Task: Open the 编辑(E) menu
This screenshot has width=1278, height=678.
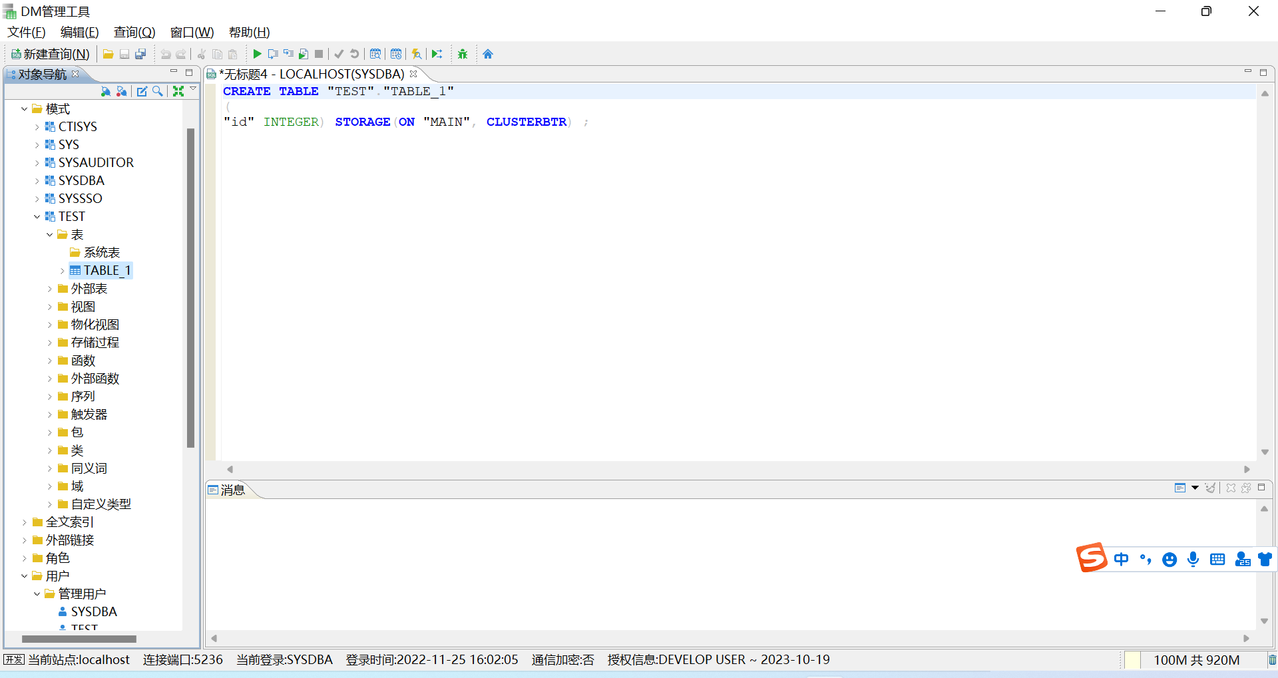Action: coord(80,32)
